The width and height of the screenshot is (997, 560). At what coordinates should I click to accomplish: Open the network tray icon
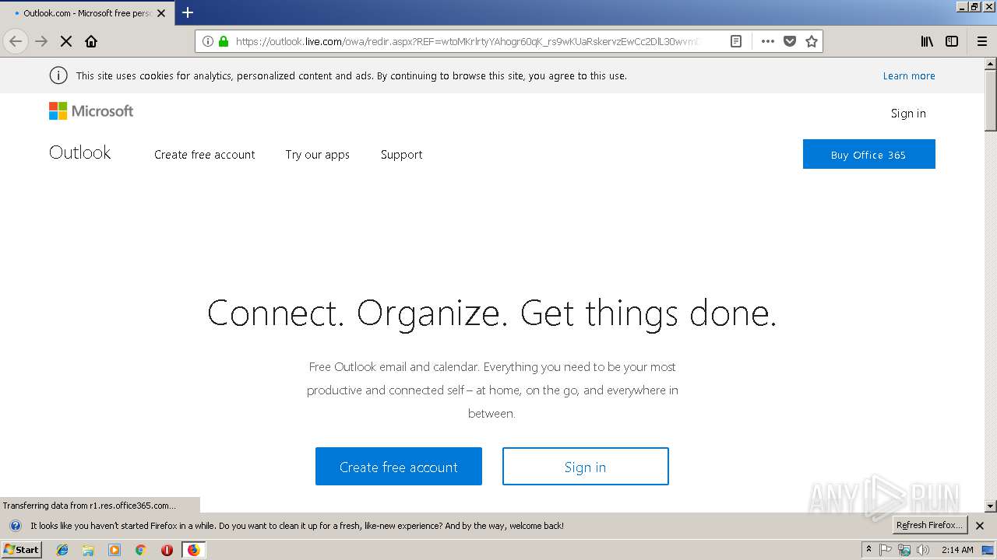click(904, 550)
